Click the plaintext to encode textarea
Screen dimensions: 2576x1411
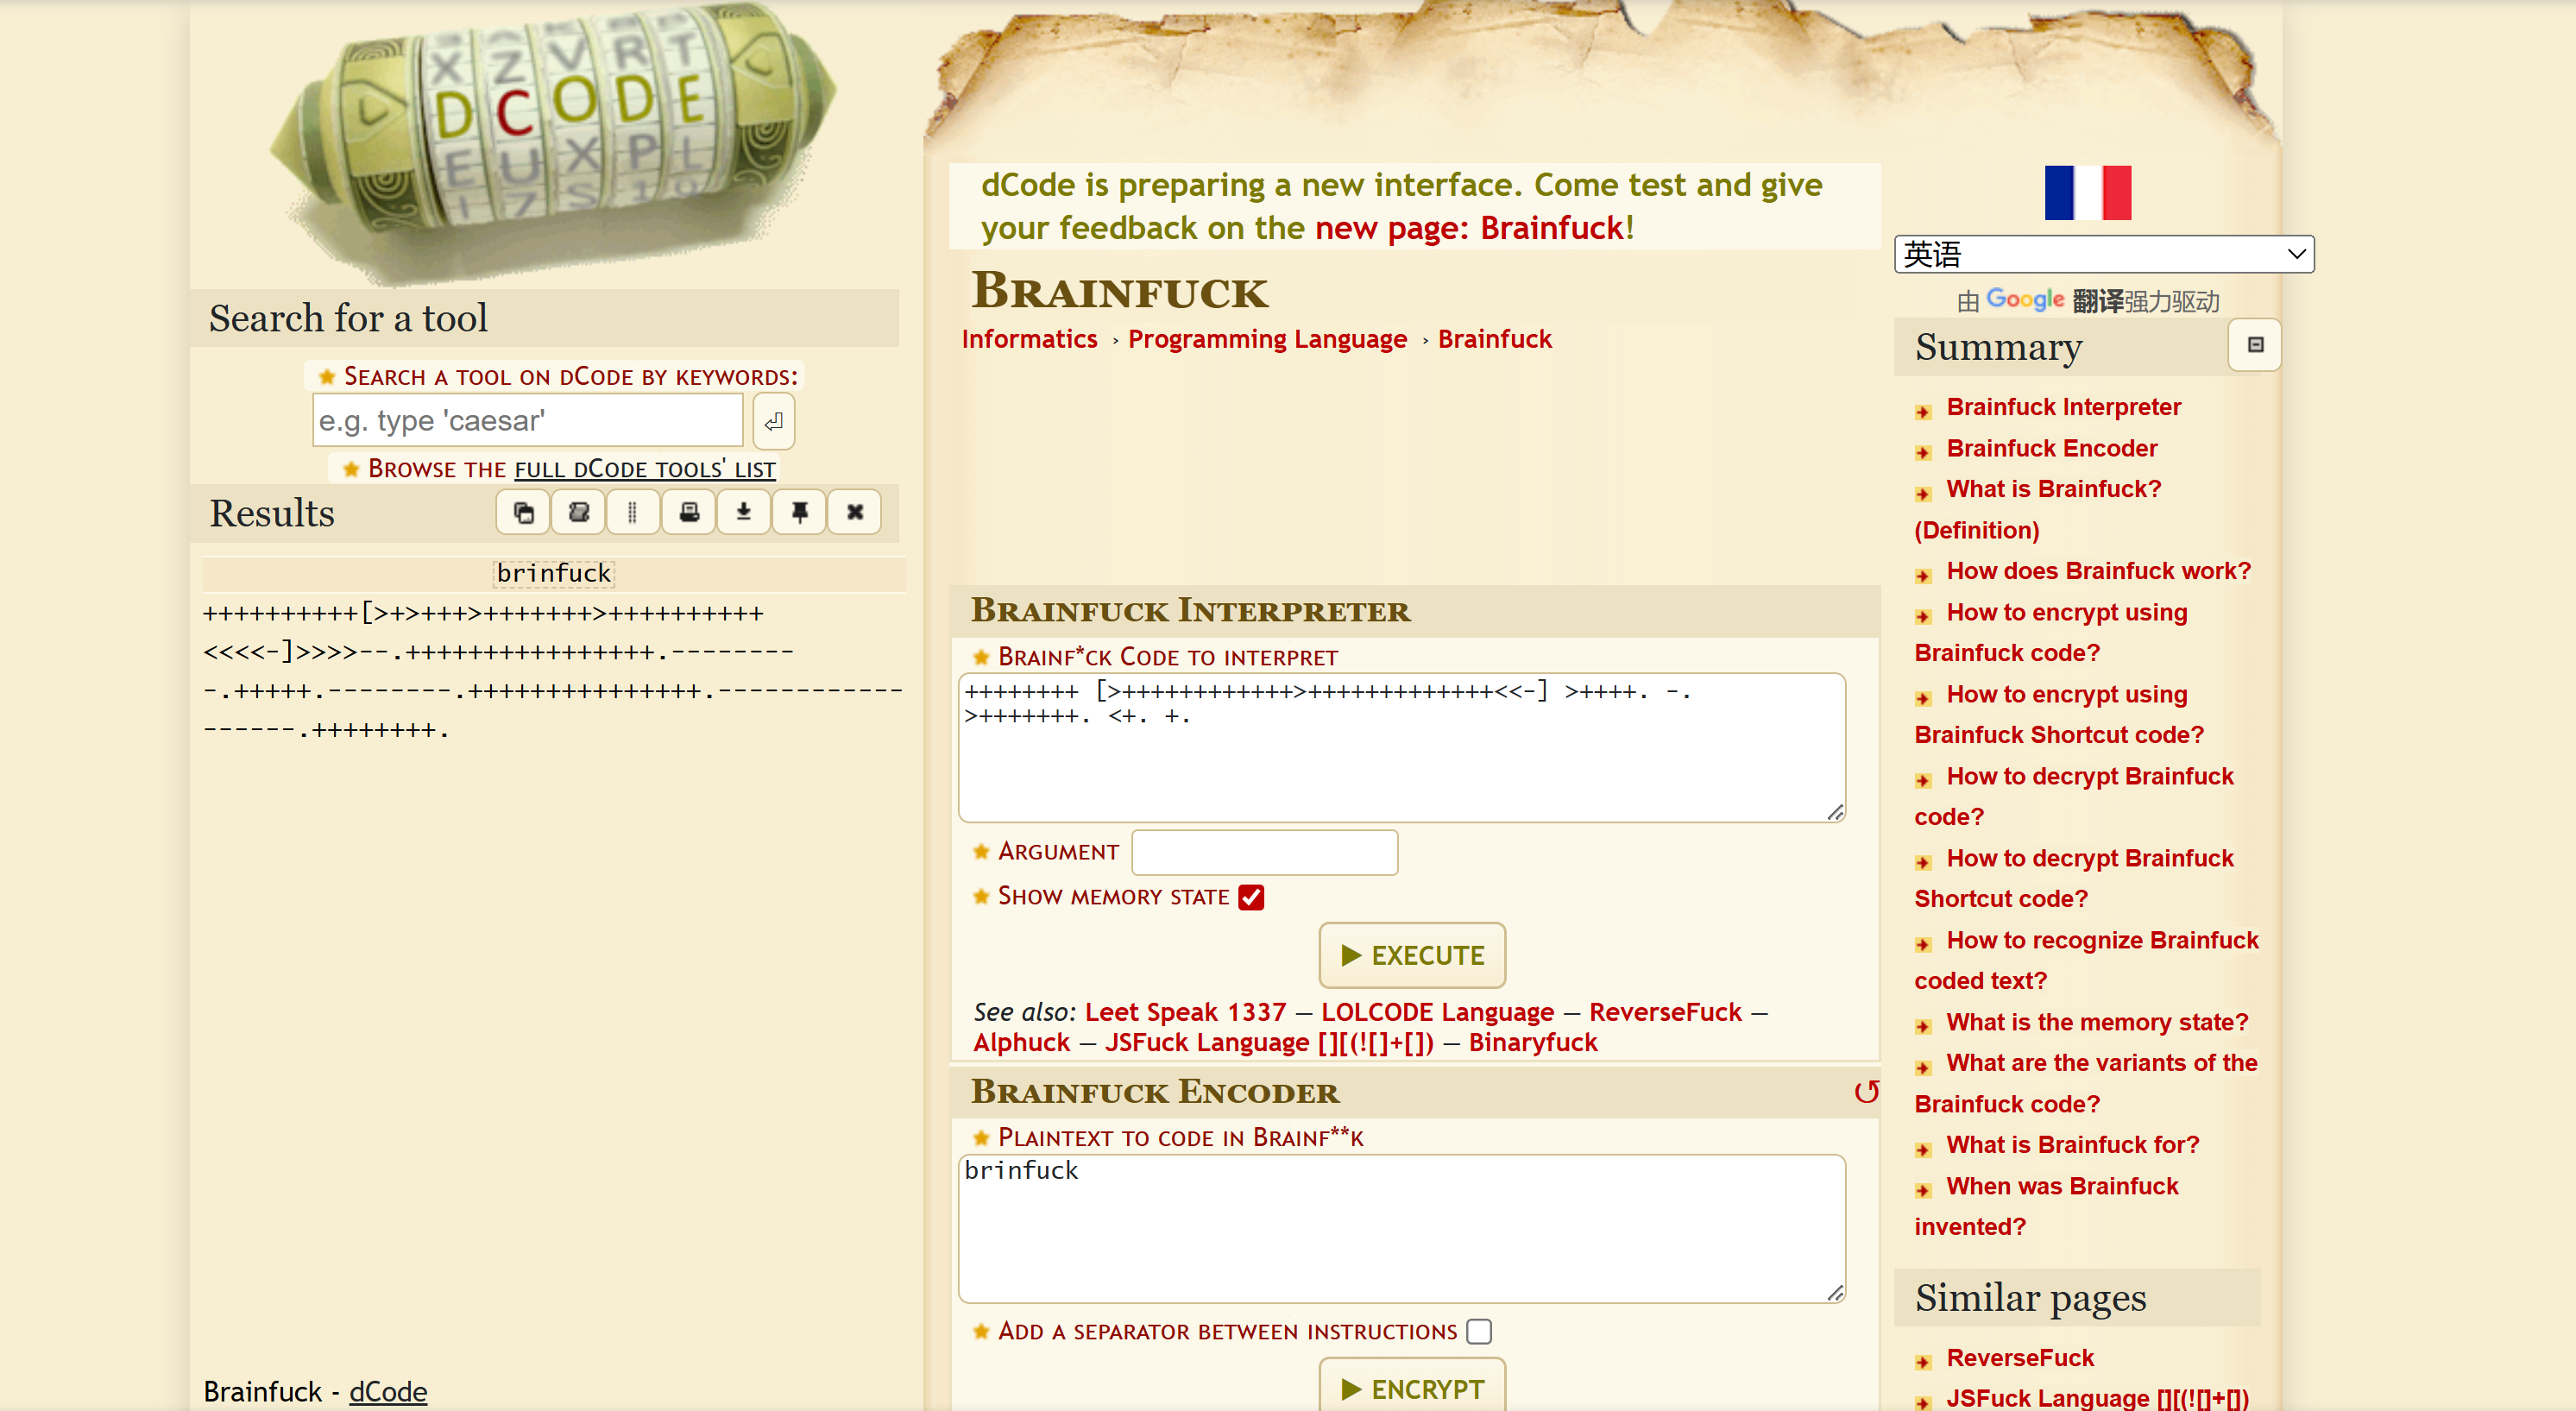click(x=1402, y=1228)
